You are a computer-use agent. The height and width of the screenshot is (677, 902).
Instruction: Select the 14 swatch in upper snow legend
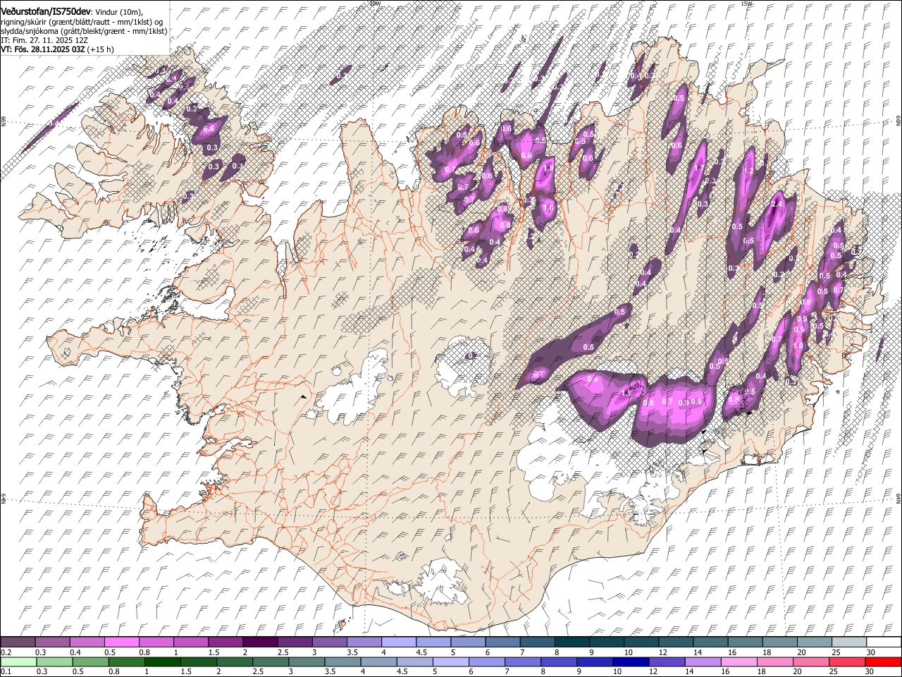710,642
